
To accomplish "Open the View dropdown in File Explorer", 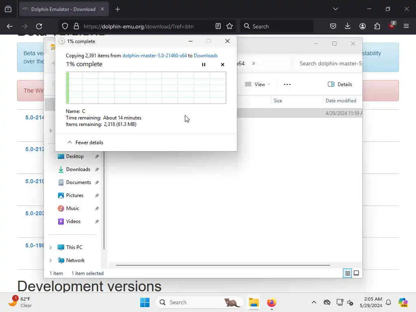I will [257, 84].
